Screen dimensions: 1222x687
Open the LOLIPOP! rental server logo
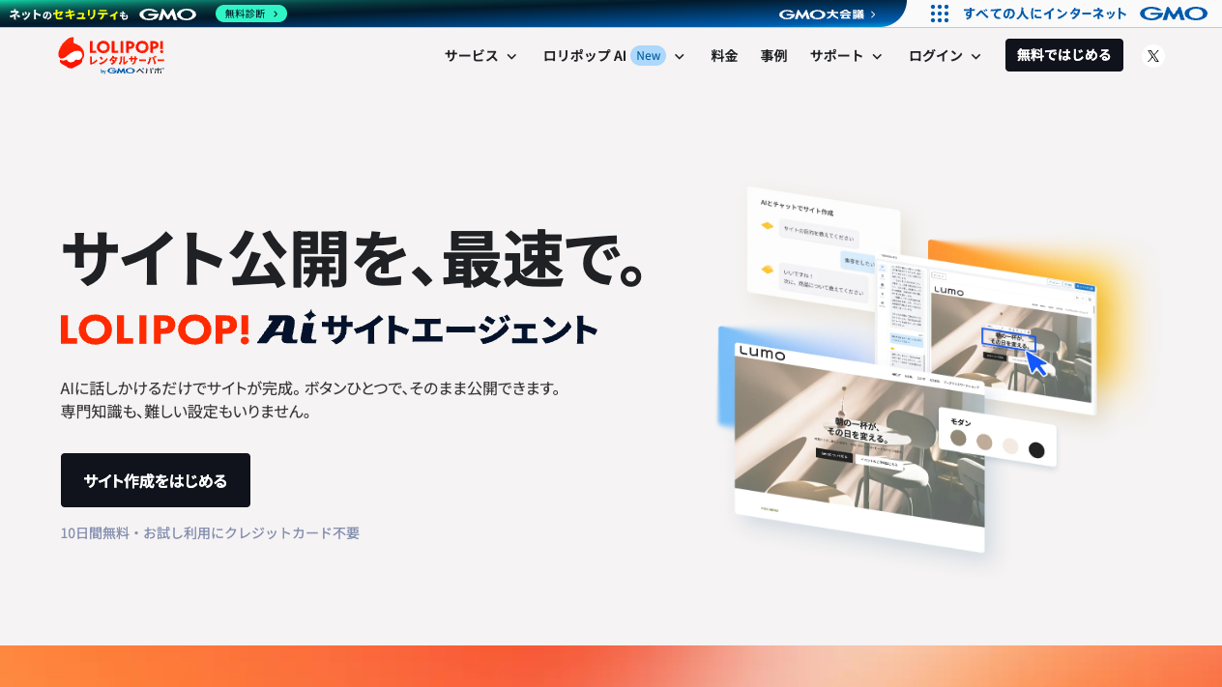coord(111,56)
